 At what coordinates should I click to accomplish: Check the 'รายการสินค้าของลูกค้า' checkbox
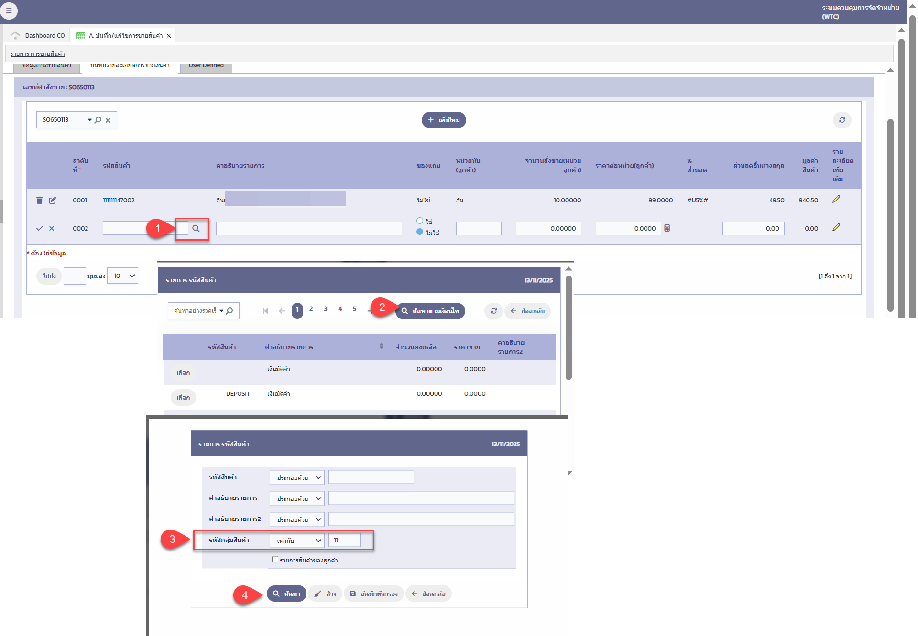point(275,559)
